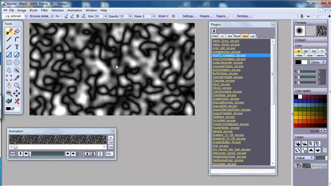Toggle the V button in Layers panel
This screenshot has height=186, width=331.
pos(325,150)
